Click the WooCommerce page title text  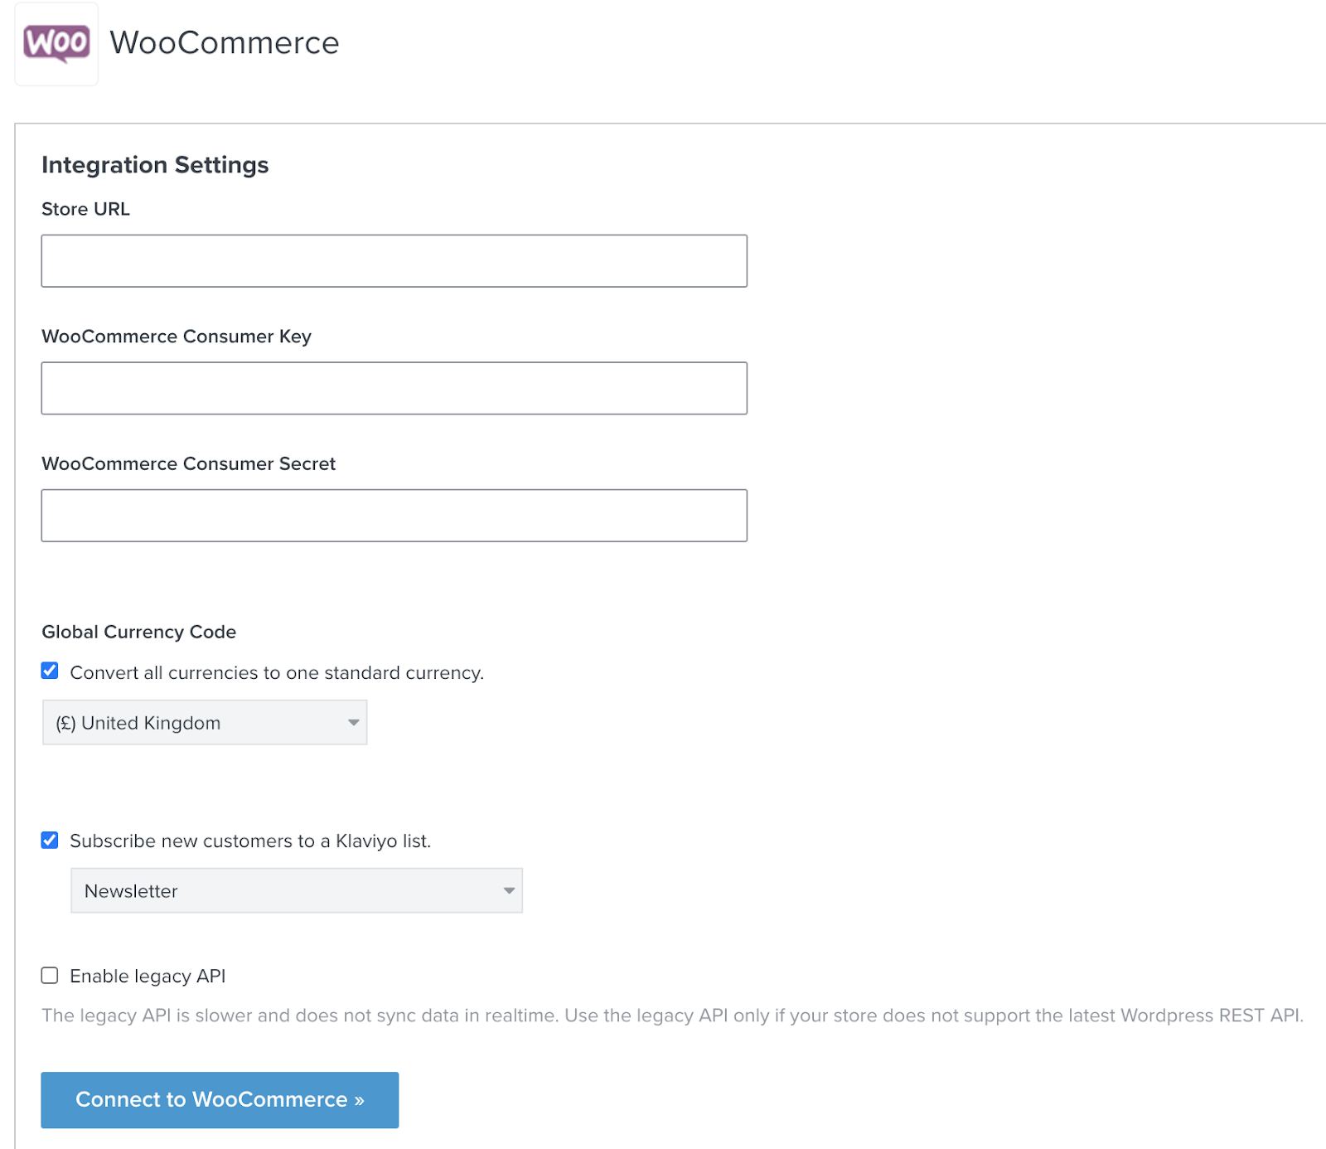click(x=225, y=43)
